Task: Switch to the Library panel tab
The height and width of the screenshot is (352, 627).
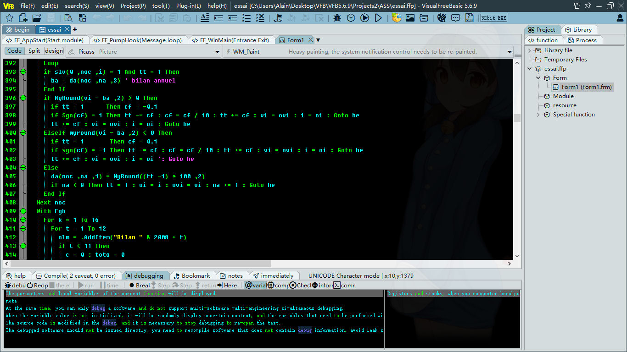Action: 580,29
